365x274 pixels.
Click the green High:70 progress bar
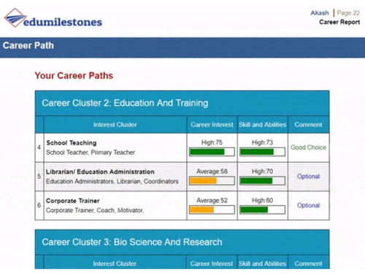[x=262, y=181]
